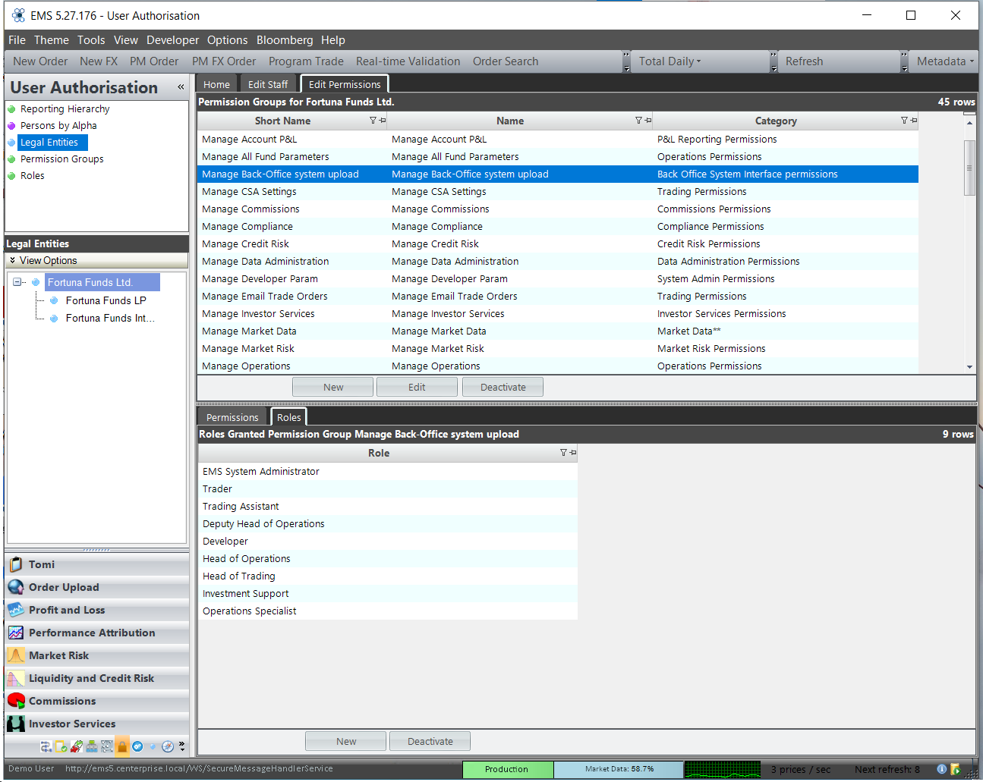
Task: Click the orange padlock icon
Action: click(121, 746)
